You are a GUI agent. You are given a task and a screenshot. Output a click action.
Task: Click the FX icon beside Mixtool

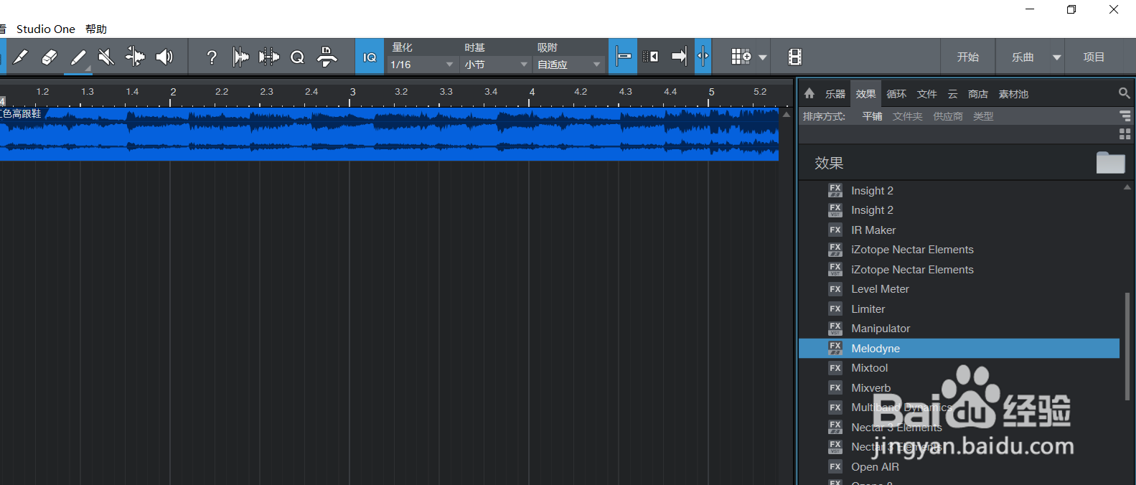click(835, 368)
